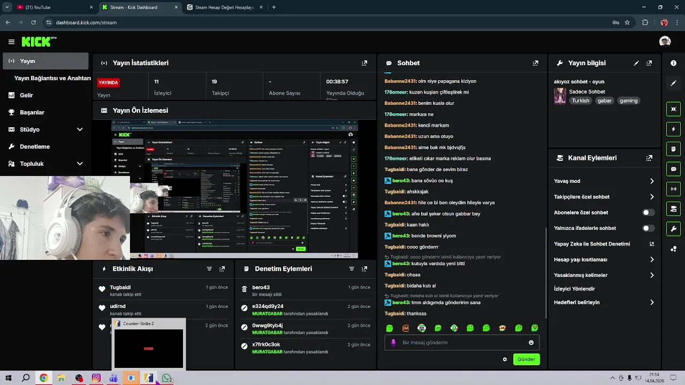Click the first emote in chat emote row

tap(390, 328)
